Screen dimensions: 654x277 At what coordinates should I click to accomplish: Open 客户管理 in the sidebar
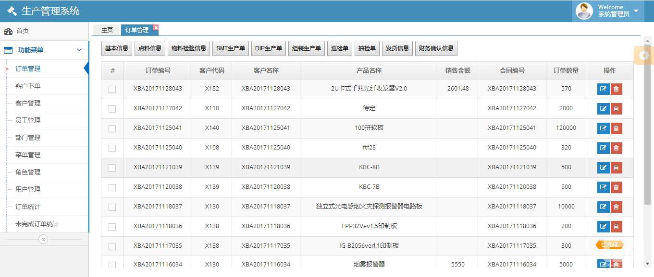(x=28, y=103)
